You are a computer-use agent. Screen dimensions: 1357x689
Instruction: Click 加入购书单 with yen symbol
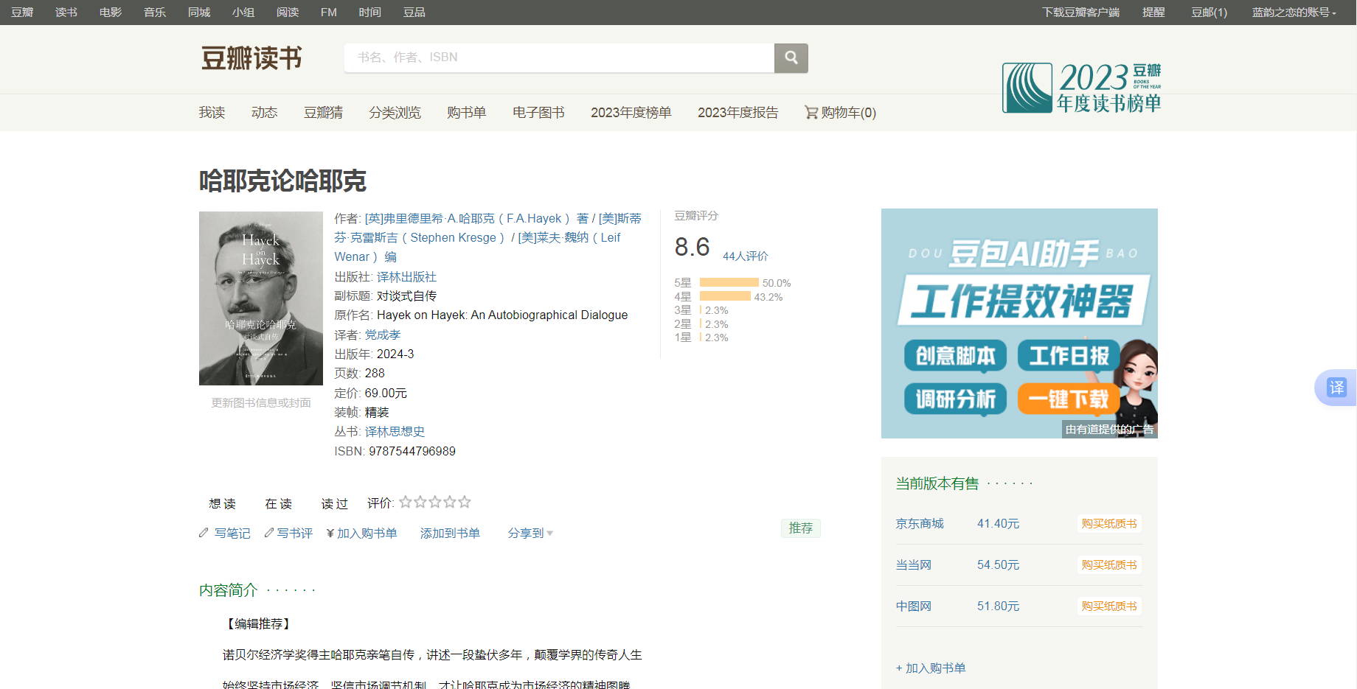(361, 534)
